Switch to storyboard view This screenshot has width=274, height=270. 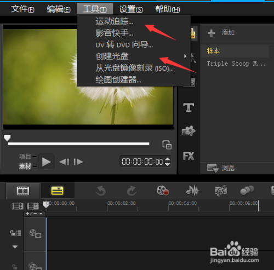pyautogui.click(x=23, y=191)
